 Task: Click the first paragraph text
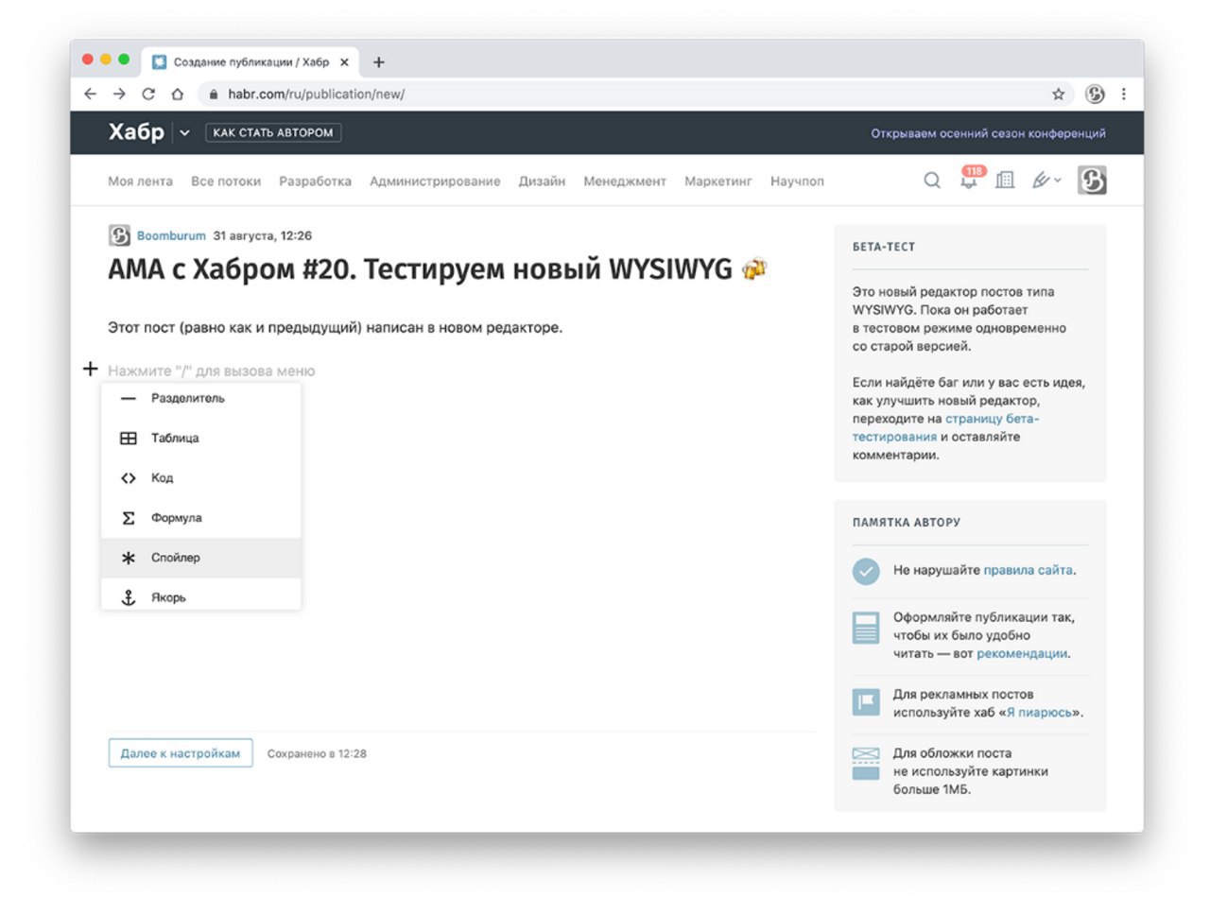[335, 328]
